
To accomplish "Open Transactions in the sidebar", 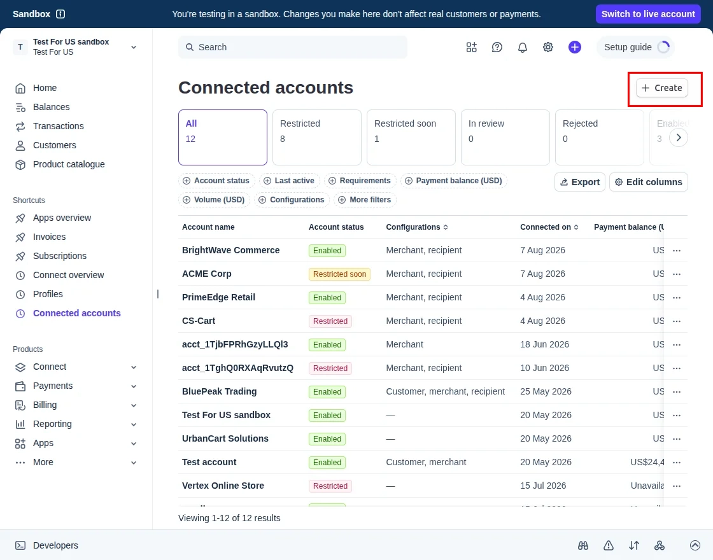I will pos(49,127).
